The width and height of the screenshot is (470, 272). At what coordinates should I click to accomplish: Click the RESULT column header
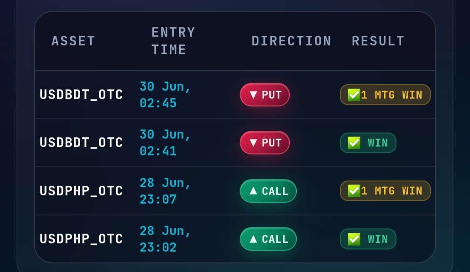click(x=378, y=41)
